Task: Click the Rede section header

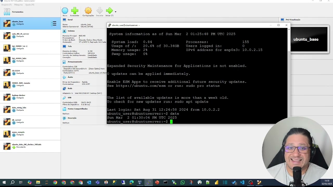Action: coord(70,88)
